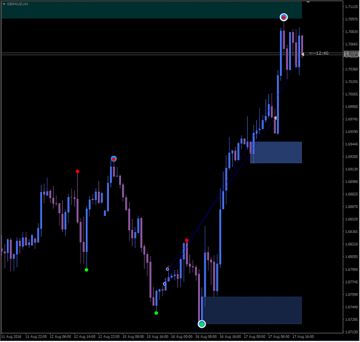Select the dark blue demand rectangle near 1.67440
The width and height of the screenshot is (360, 342).
click(252, 310)
